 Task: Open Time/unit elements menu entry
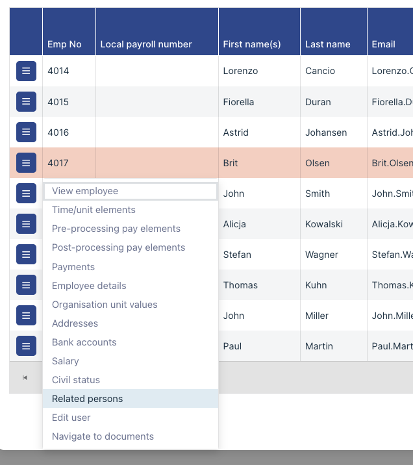94,210
